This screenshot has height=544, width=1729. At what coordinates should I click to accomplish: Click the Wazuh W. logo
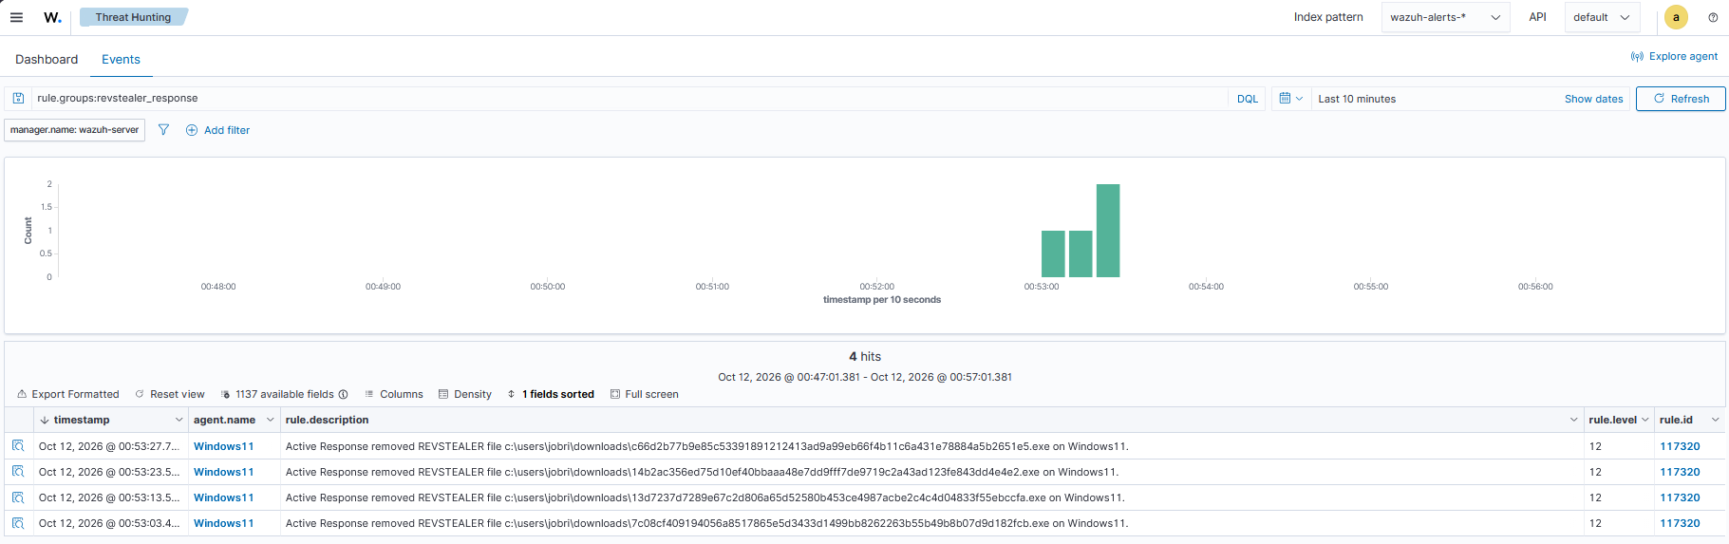point(52,17)
